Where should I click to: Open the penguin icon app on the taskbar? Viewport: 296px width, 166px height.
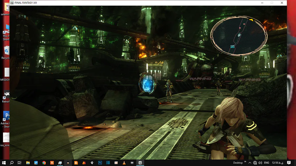tap(68, 163)
